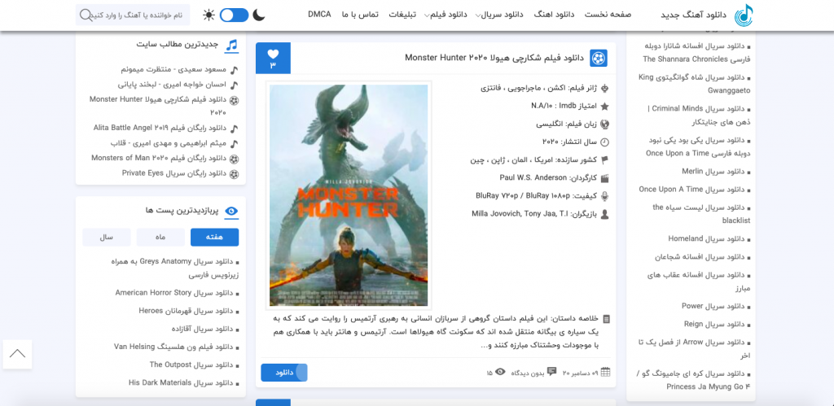Click the clapperboard icon beside director

pyautogui.click(x=604, y=178)
